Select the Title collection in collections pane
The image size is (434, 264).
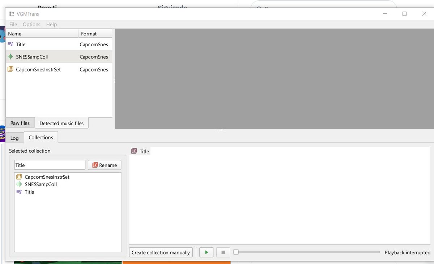[140, 151]
